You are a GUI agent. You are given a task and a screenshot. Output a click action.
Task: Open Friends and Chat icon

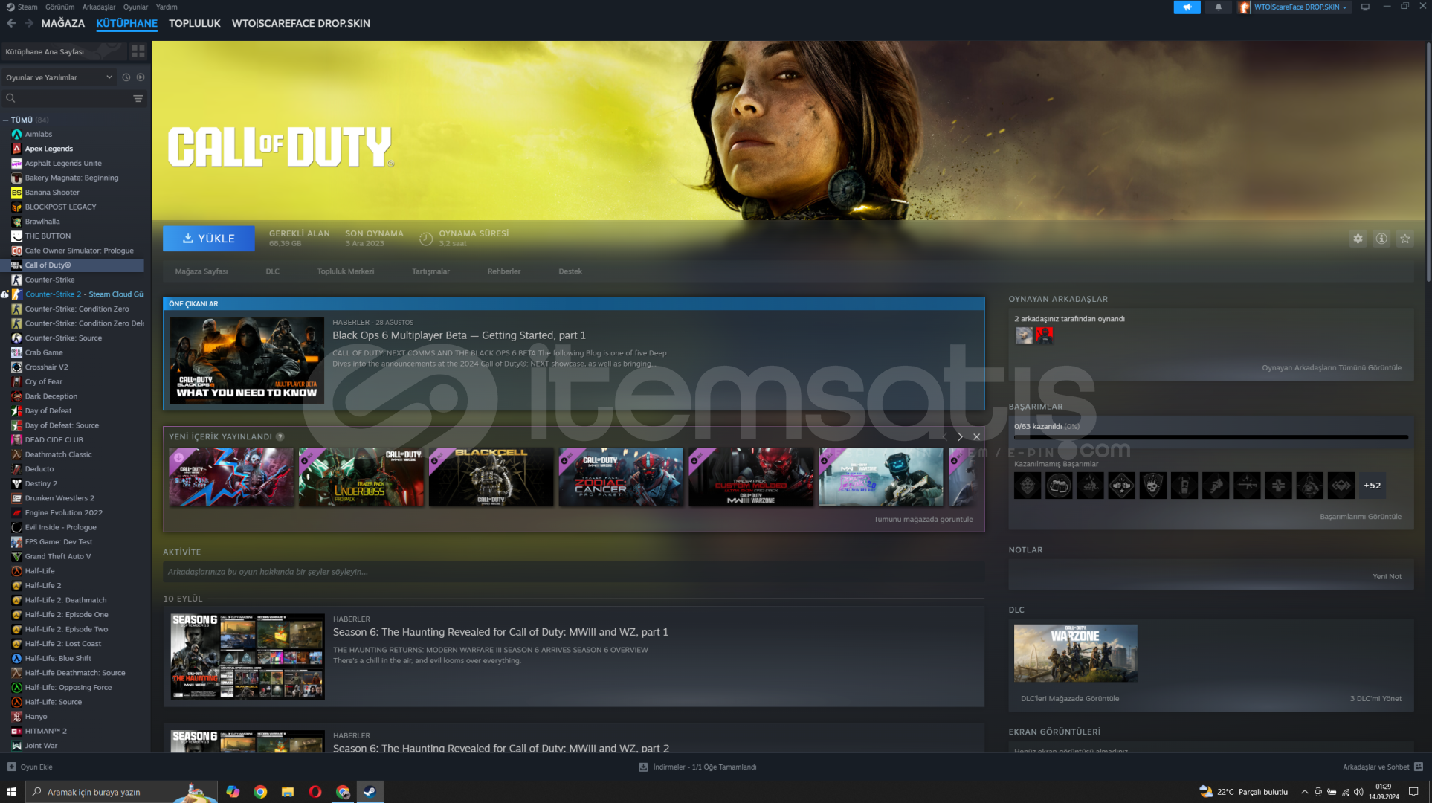pos(1418,767)
